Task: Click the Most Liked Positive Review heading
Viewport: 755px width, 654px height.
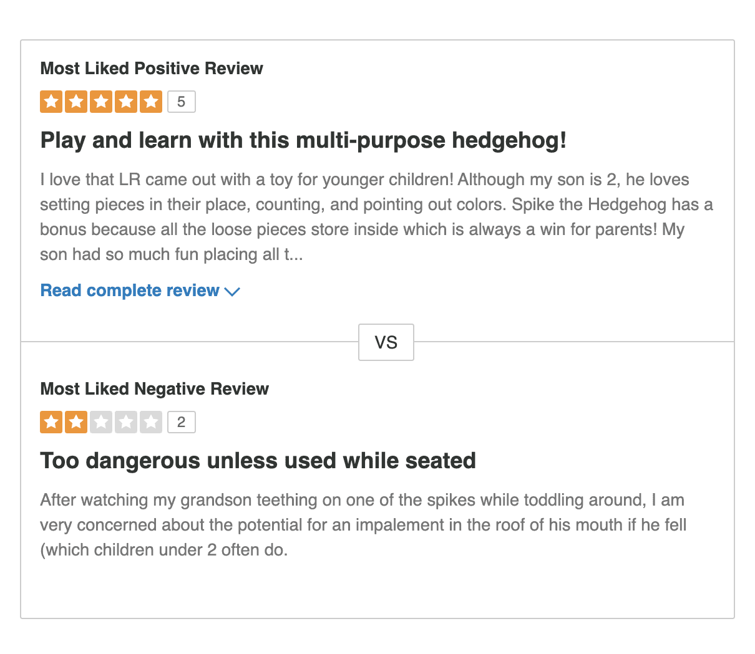Action: coord(152,69)
